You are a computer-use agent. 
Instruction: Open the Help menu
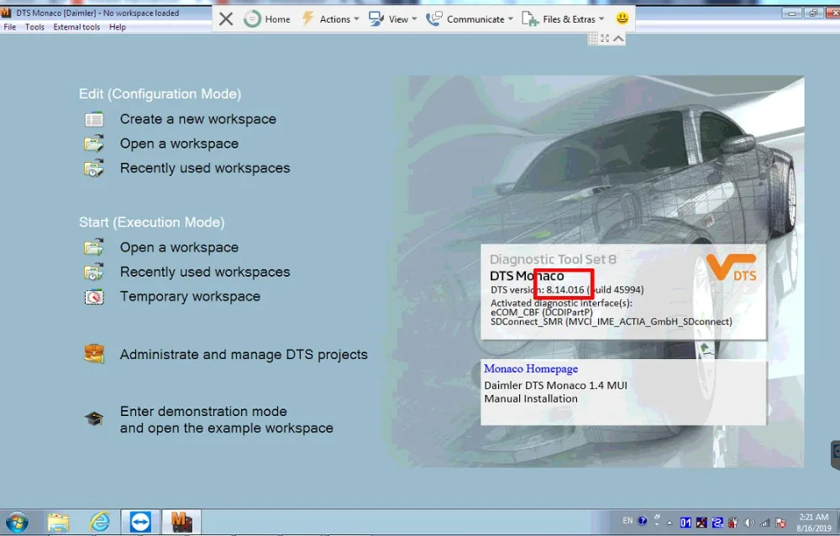point(118,27)
